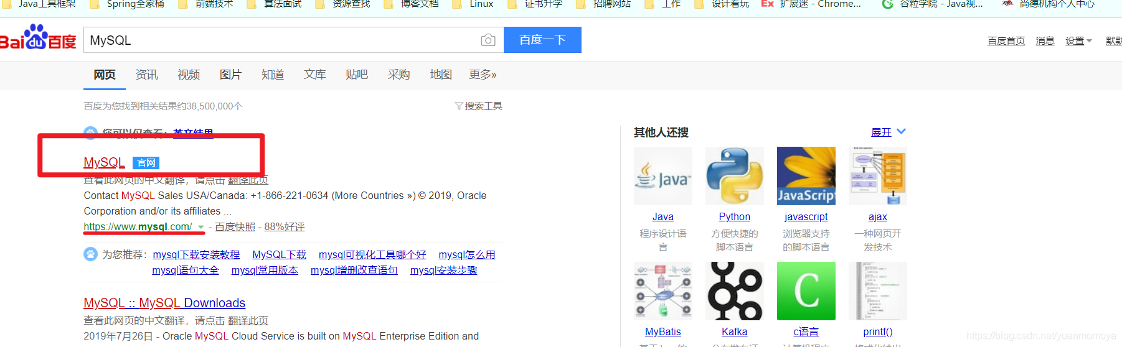The image size is (1122, 347).
Task: Open the https://www.mysql.com/ URL link
Action: [x=138, y=227]
